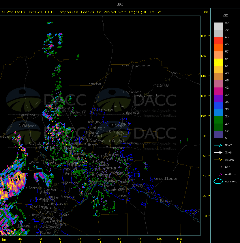Viewport: 240px width, 243px height.
Task: Click the Lomas_Blancas place label
Action: pyautogui.click(x=166, y=179)
